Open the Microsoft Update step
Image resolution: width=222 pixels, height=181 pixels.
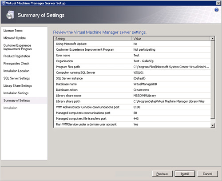(15, 38)
